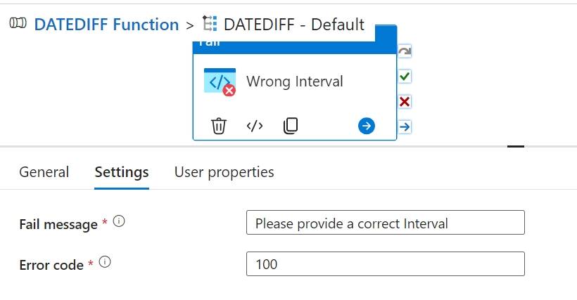
Task: Click the Switch case icon in breadcrumb
Action: (x=210, y=25)
